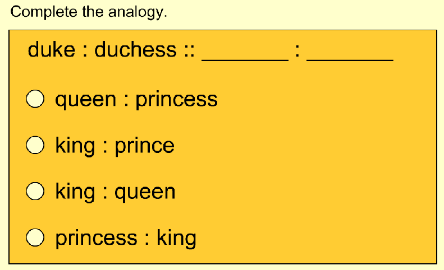
Task: Click the 'Complete the analogy.' instruction text
Action: click(89, 12)
